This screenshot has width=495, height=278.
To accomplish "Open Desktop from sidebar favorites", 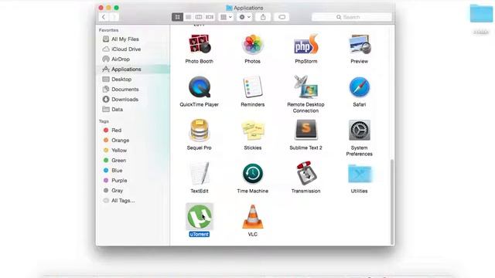I will (x=132, y=80).
